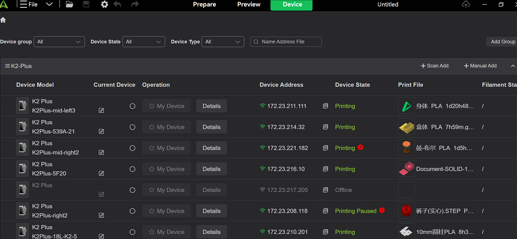This screenshot has width=517, height=239.
Task: Select radio button for K2Plus-right2 device
Action: 132,211
